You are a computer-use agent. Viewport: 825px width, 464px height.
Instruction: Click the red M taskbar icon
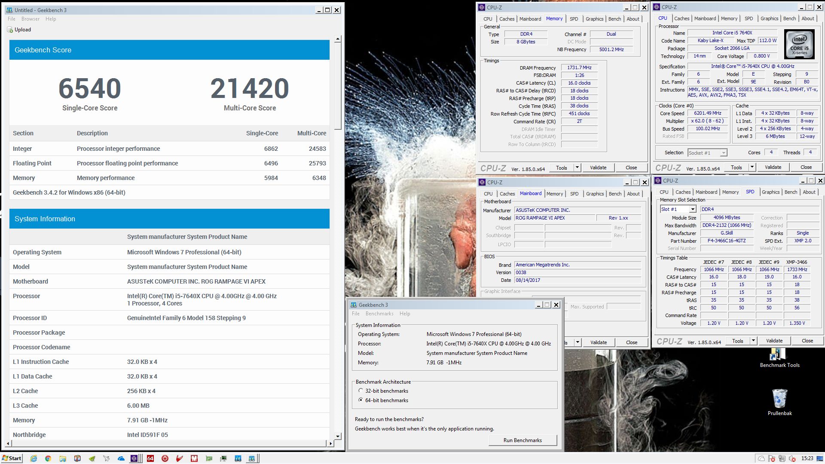(x=194, y=458)
